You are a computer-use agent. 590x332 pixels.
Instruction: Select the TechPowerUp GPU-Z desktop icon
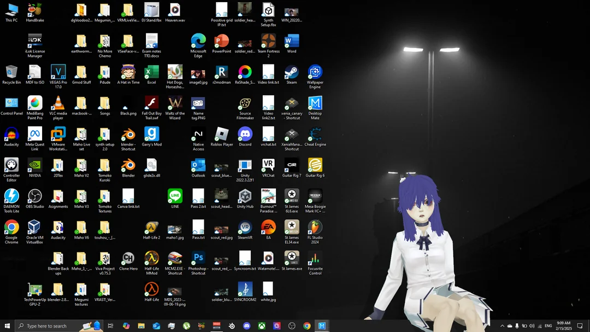[34, 294]
